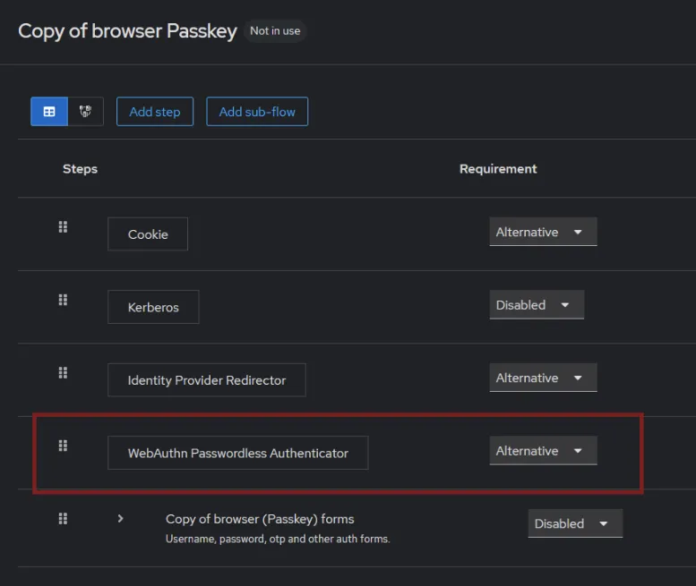This screenshot has width=696, height=586.
Task: Select the Identity Provider Redirector label
Action: tap(207, 380)
